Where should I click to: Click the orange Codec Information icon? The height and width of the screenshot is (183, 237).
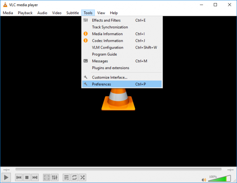[x=86, y=41]
